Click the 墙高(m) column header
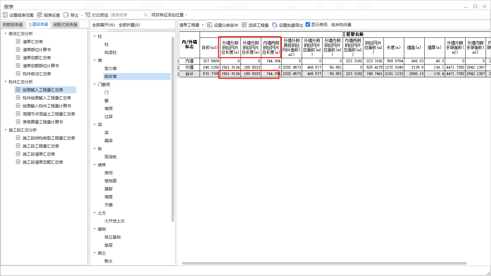Image resolution: width=491 pixels, height=276 pixels. point(414,48)
